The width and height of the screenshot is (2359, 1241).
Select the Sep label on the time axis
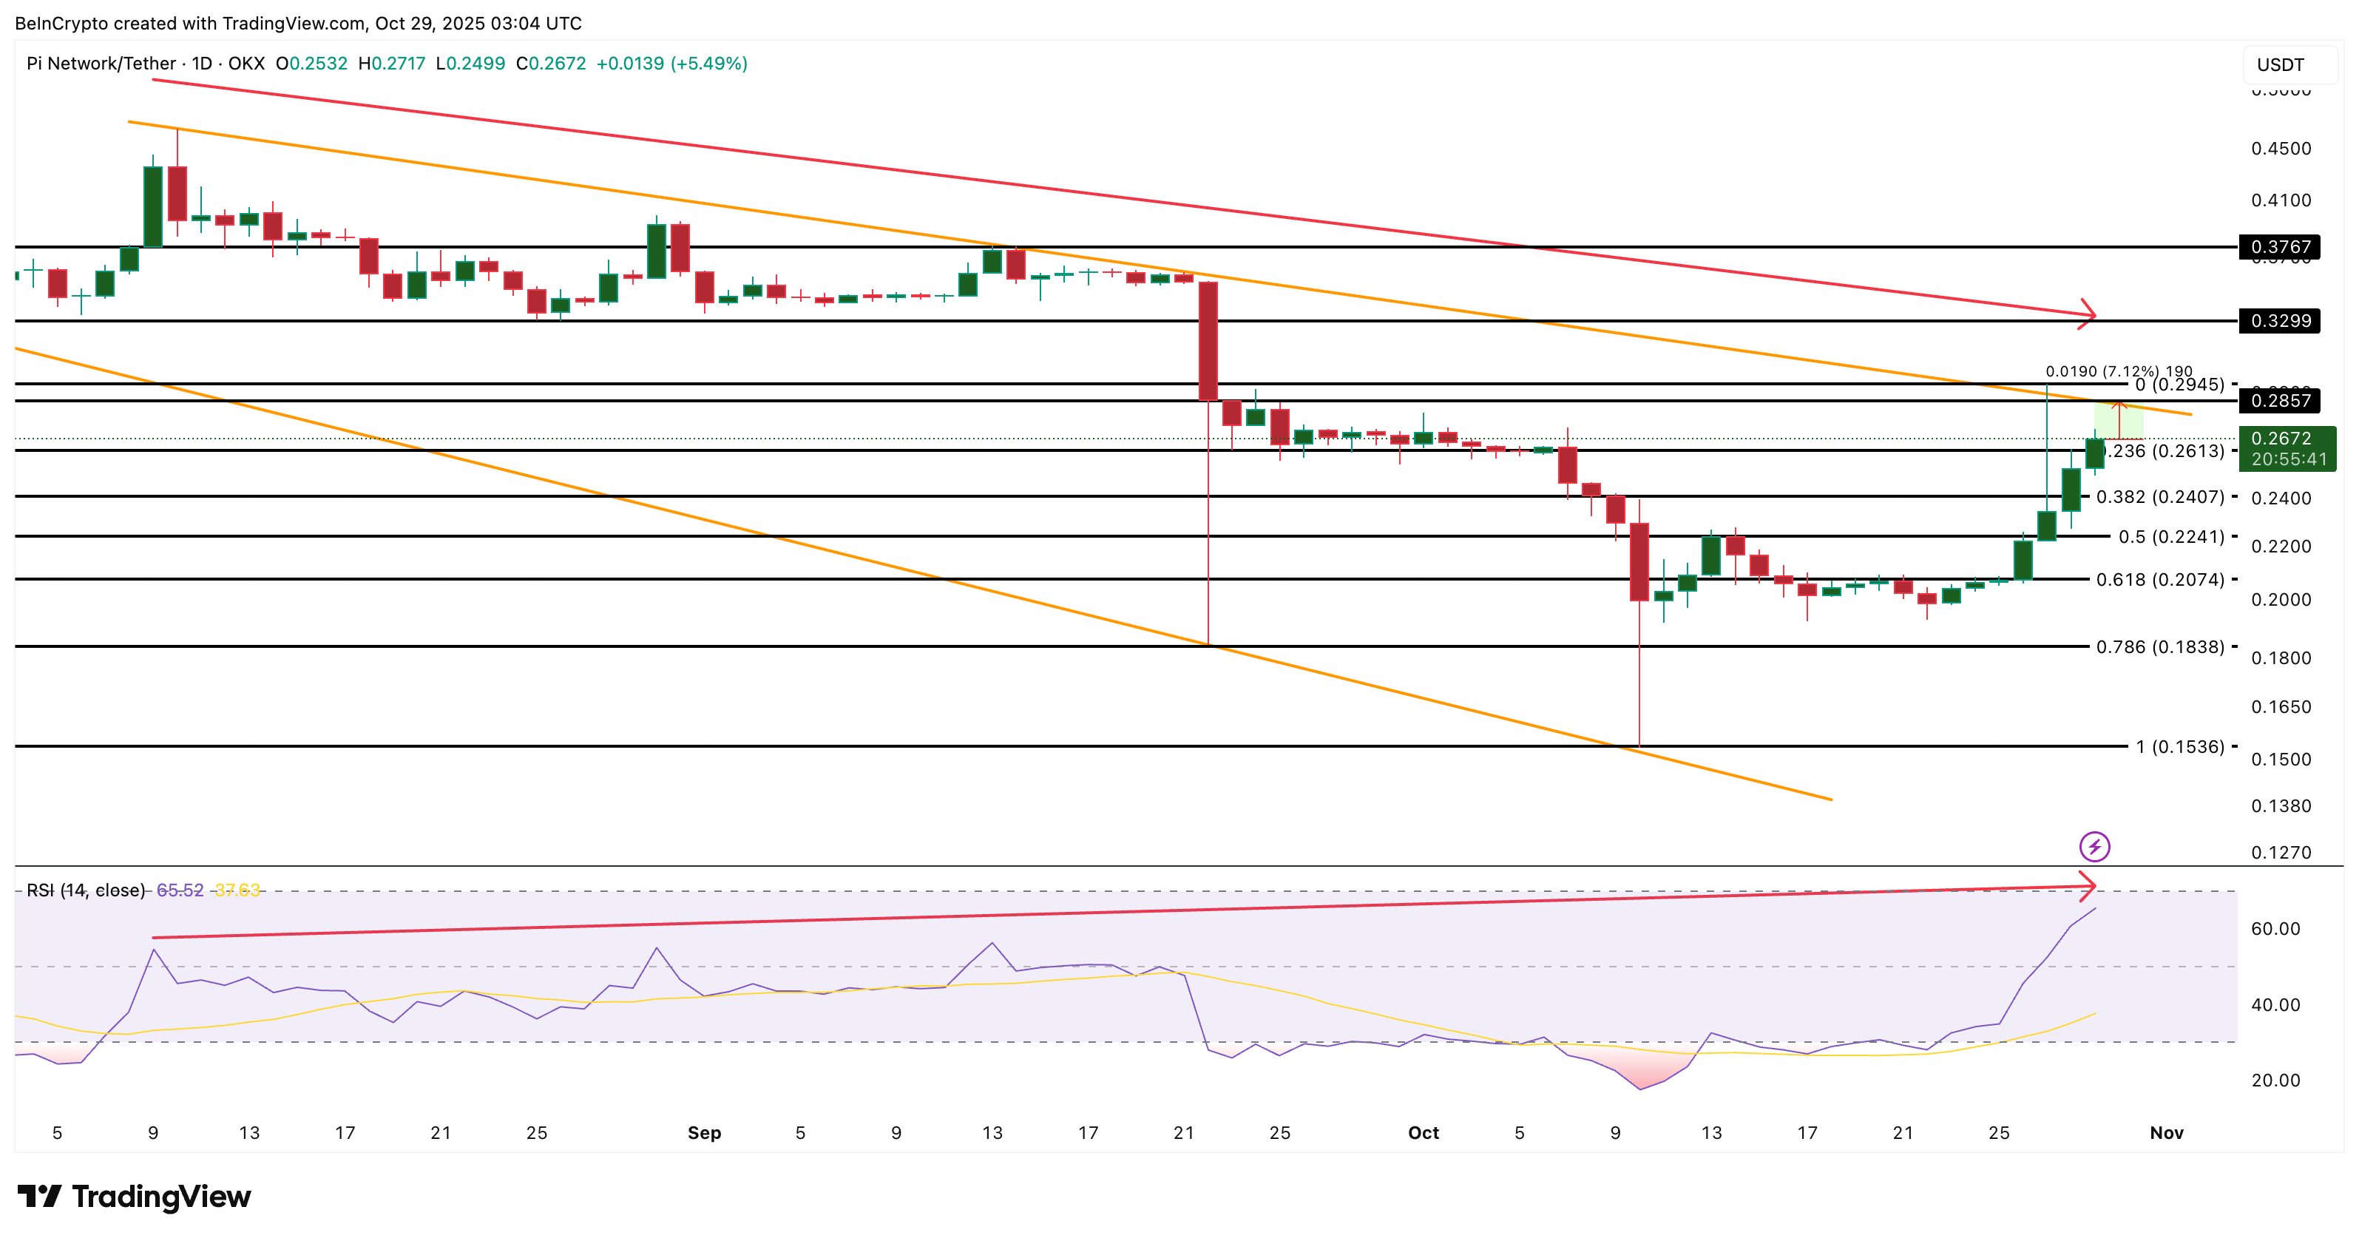point(705,1133)
